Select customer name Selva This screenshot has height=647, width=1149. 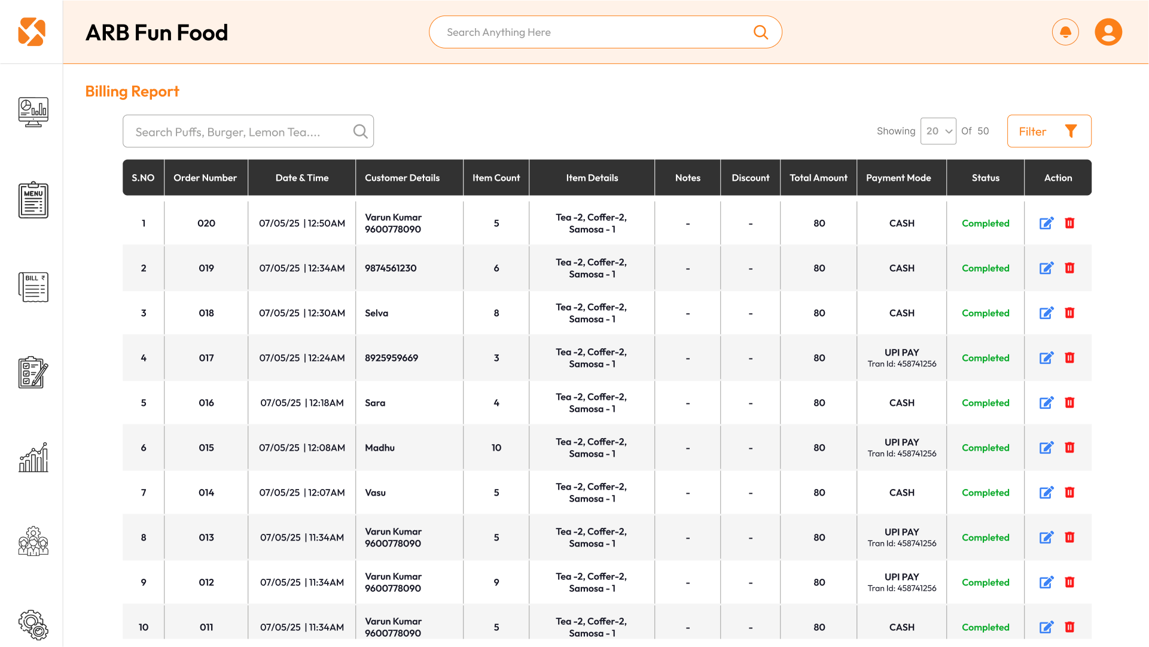tap(376, 313)
